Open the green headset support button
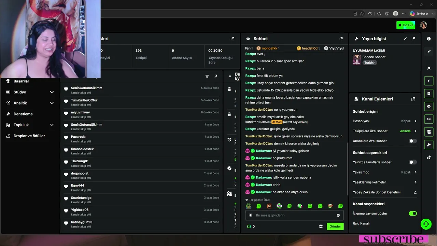This screenshot has width=437, height=246. tap(426, 224)
